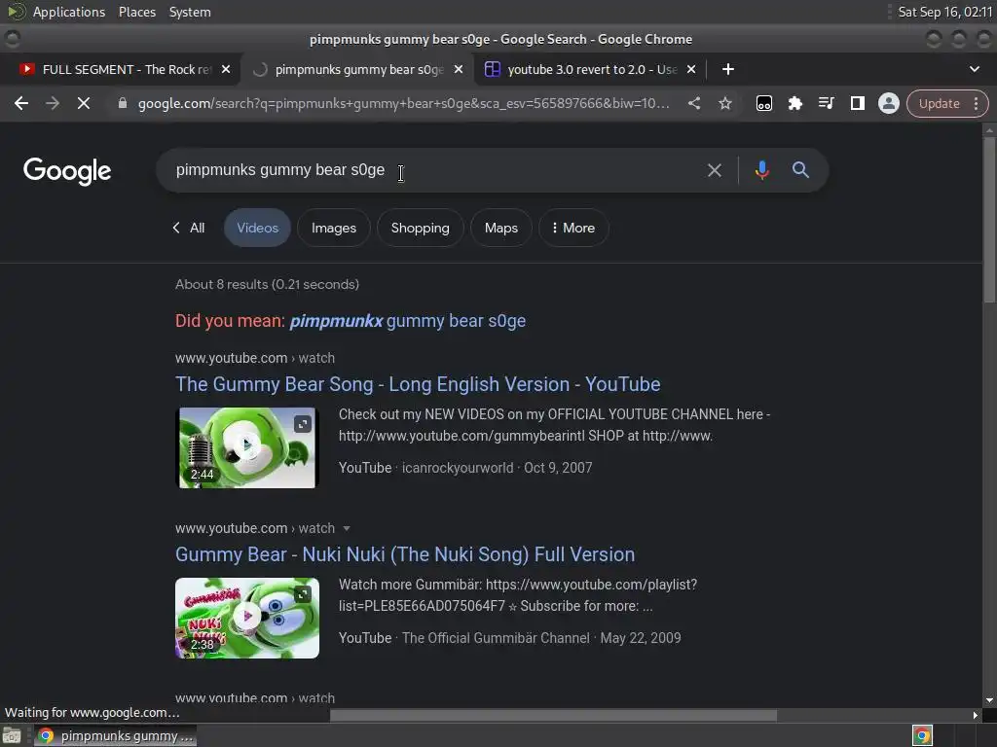Click the address bar URL
This screenshot has width=997, height=747.
point(404,103)
